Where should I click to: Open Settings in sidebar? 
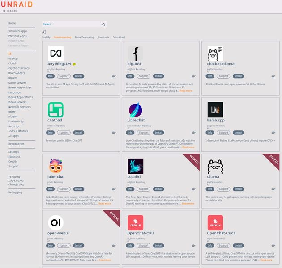pos(13,152)
